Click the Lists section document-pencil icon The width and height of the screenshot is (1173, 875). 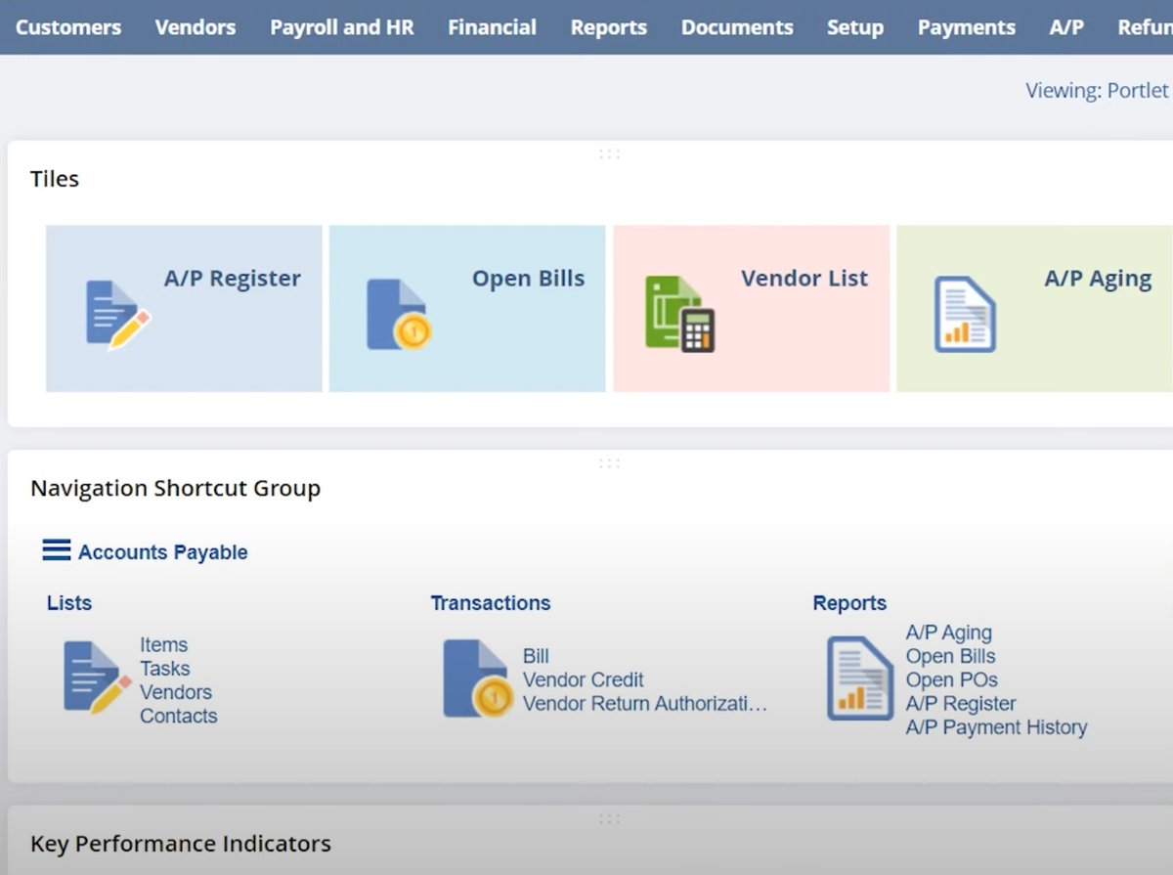coord(96,678)
